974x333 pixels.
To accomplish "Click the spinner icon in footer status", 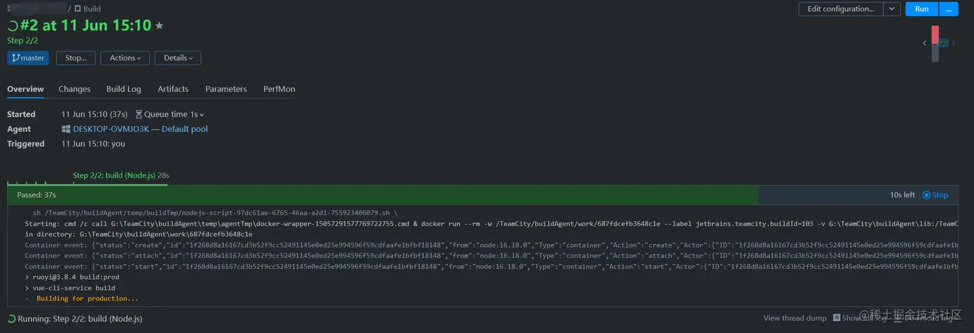I will point(11,319).
